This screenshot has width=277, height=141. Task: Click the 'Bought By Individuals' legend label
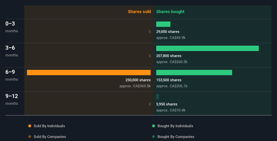[175, 126]
